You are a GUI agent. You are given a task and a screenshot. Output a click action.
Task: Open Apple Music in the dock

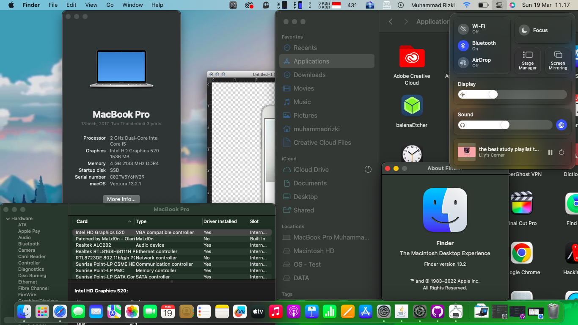coord(275,312)
